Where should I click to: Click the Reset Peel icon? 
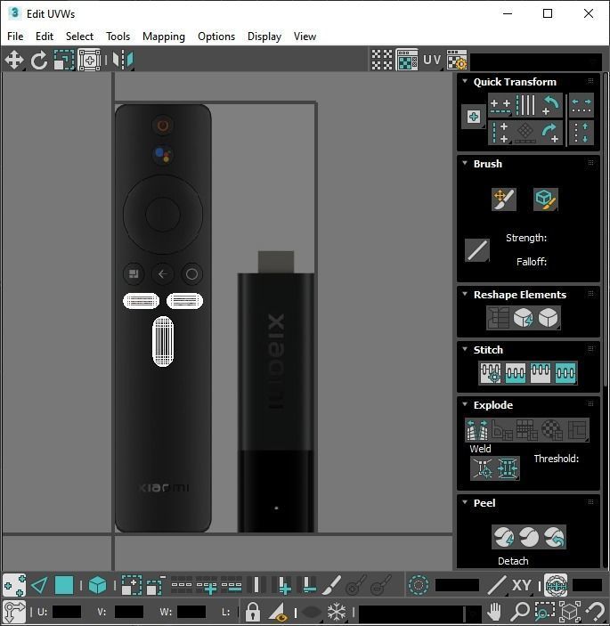pyautogui.click(x=554, y=537)
